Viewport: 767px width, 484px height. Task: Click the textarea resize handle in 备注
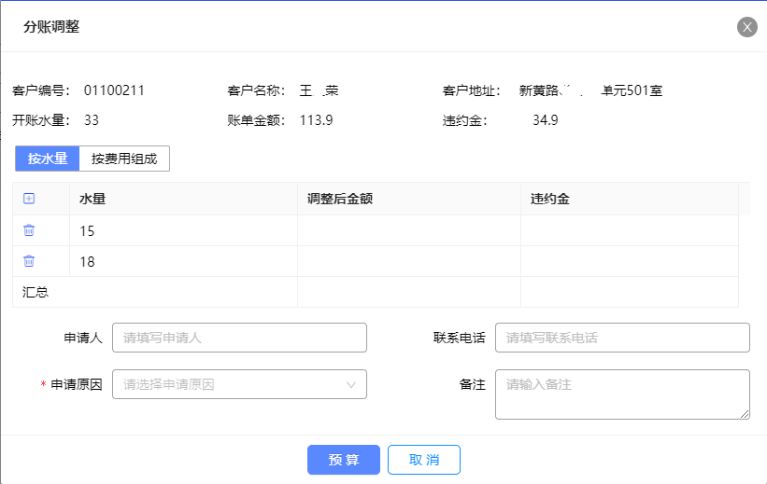click(745, 414)
